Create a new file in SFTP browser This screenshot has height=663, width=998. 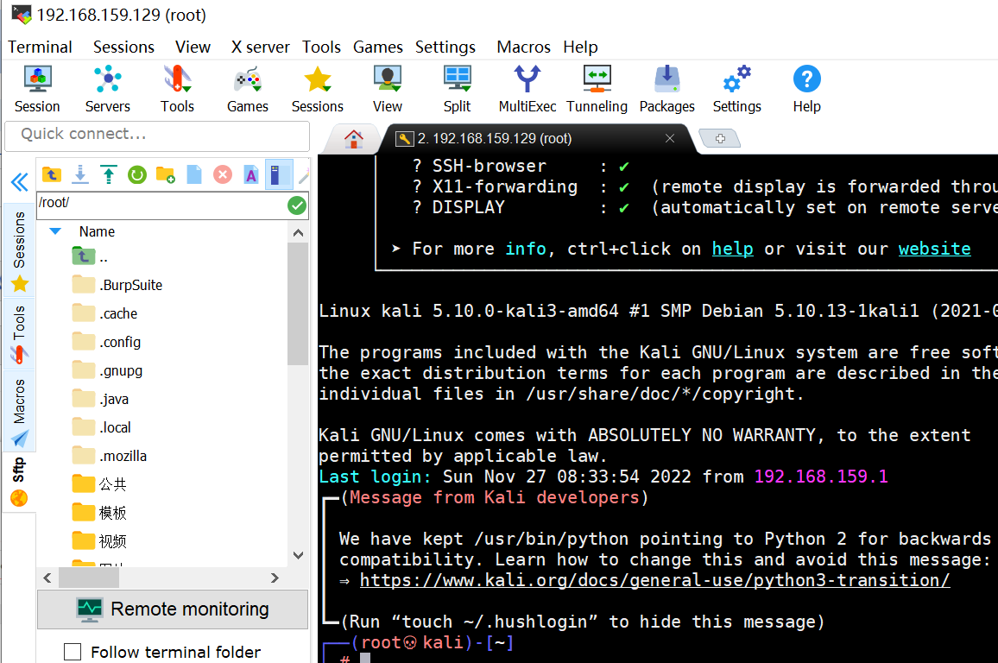[194, 174]
